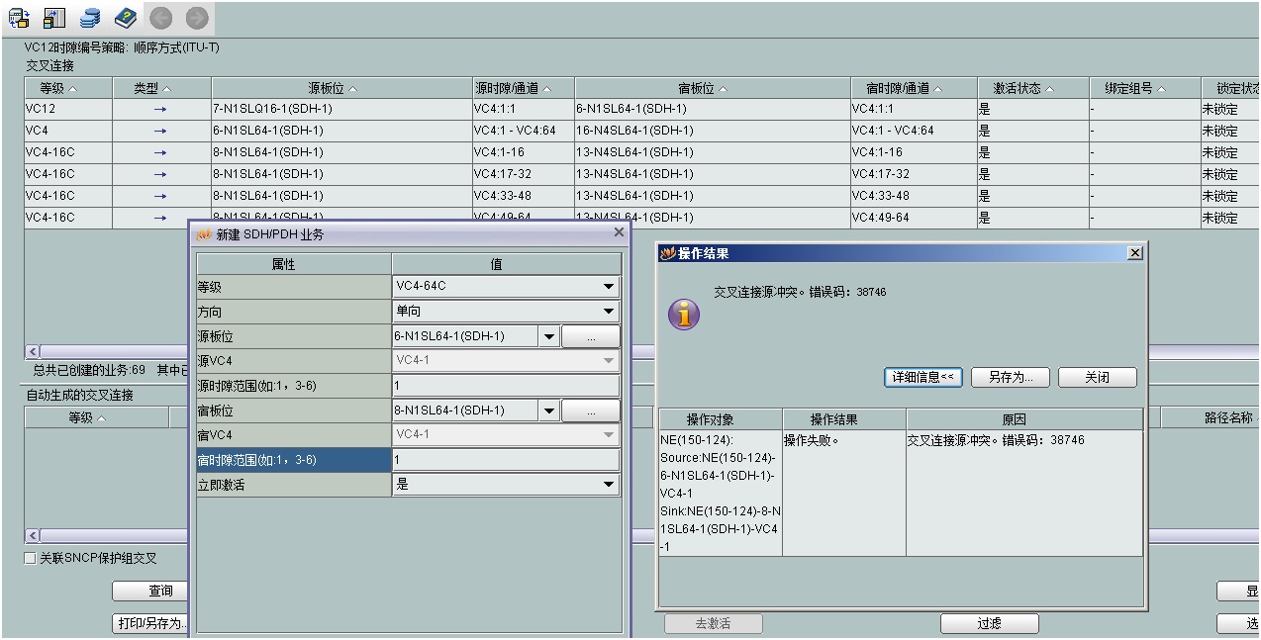The image size is (1261, 640).
Task: Enable the 关联SNCP保护组交叉 checkbox
Action: pyautogui.click(x=31, y=557)
